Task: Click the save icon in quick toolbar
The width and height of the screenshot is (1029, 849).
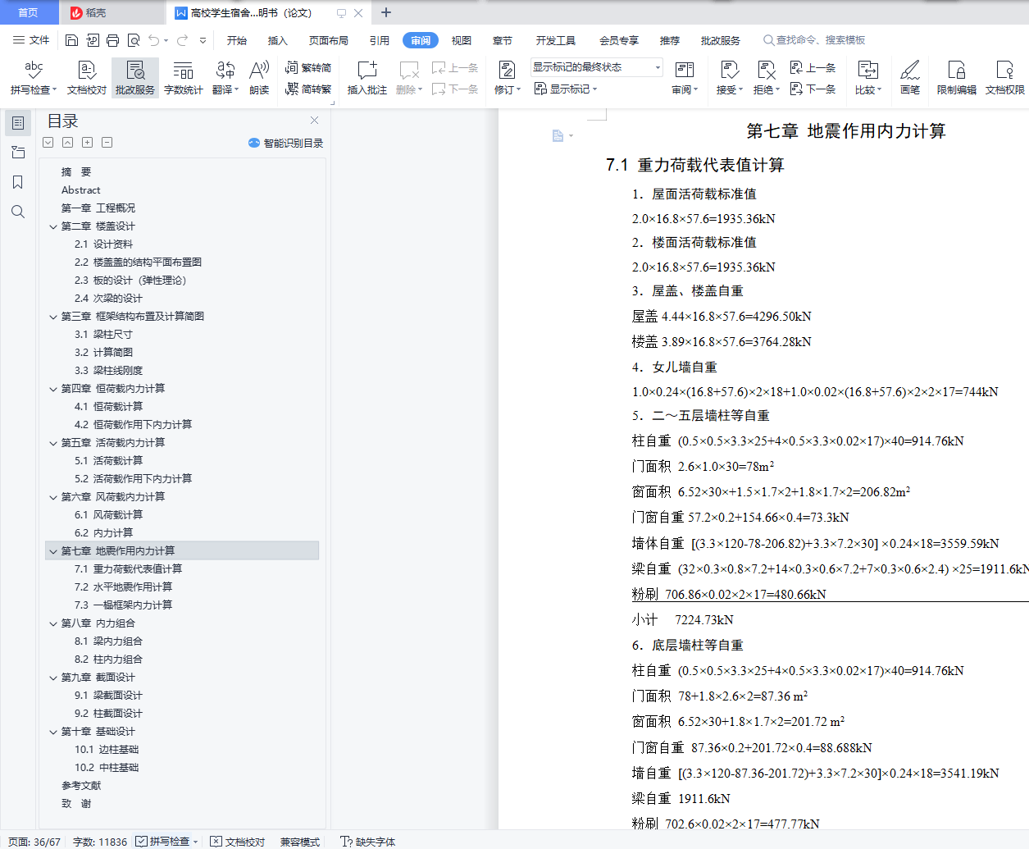Action: click(x=71, y=40)
